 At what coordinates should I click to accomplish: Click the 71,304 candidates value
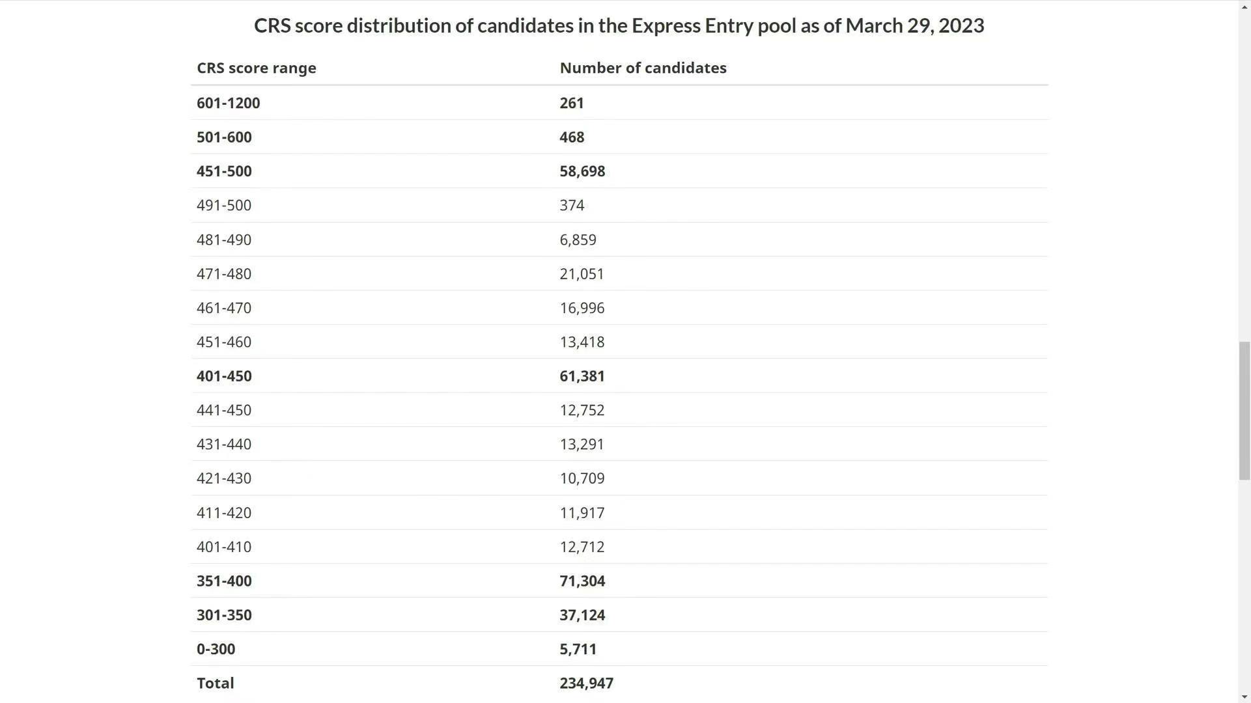pyautogui.click(x=582, y=581)
